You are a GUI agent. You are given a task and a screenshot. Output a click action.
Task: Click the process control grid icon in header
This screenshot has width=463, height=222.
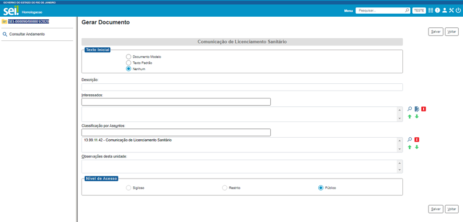(431, 10)
